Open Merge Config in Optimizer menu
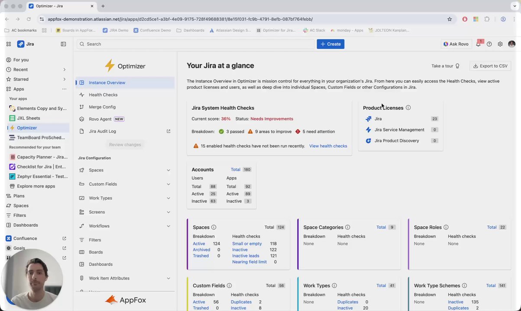Image resolution: width=521 pixels, height=311 pixels. (x=125, y=107)
